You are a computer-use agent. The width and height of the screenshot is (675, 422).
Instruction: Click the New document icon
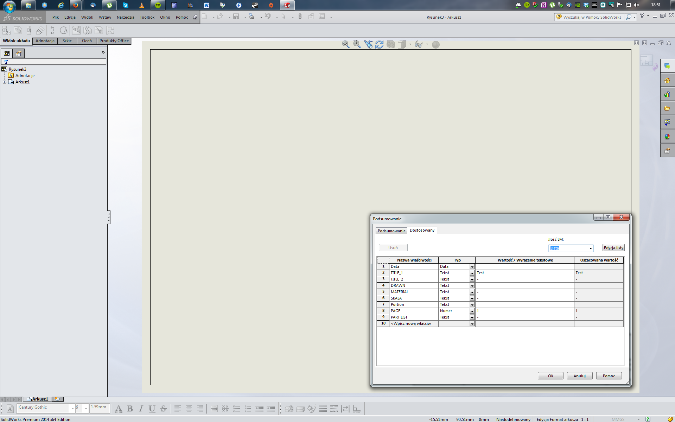tap(204, 17)
